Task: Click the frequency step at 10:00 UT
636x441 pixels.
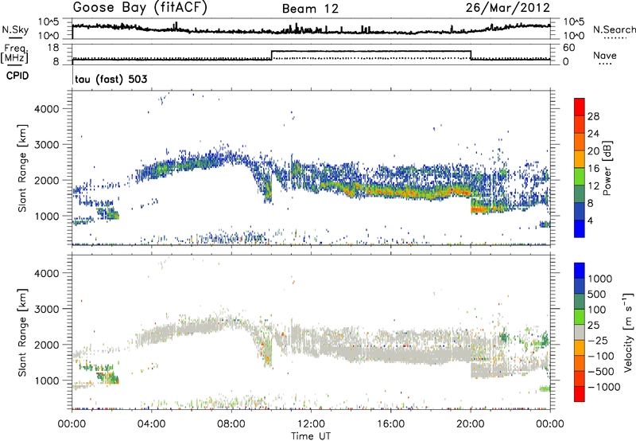Action: point(271,55)
